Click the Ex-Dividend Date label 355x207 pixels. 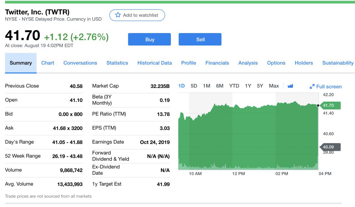point(106,170)
